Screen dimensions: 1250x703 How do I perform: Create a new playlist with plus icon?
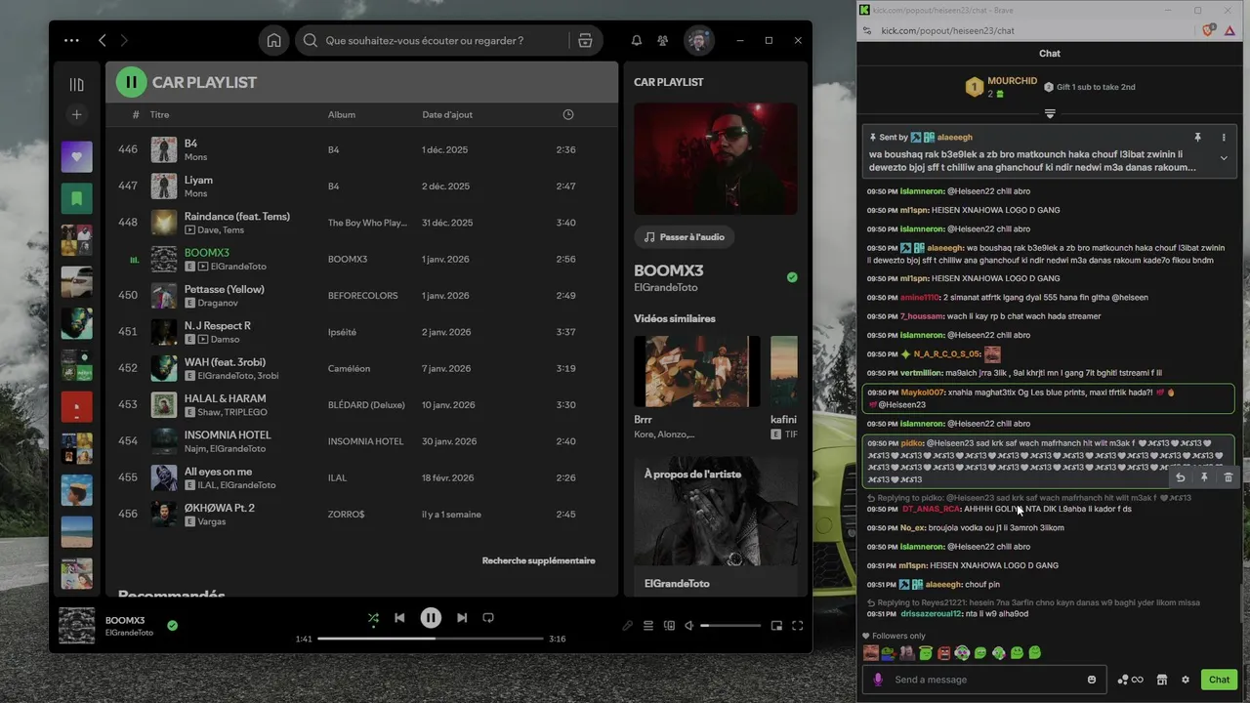point(77,115)
